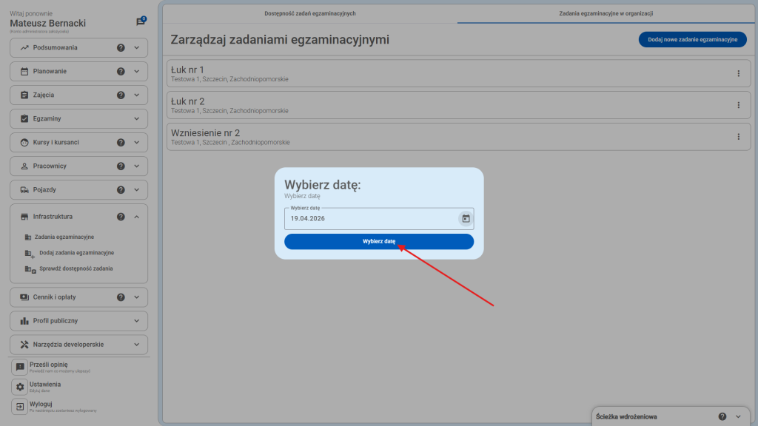Click help icon next to Podsumowania
The image size is (758, 426).
coord(121,48)
